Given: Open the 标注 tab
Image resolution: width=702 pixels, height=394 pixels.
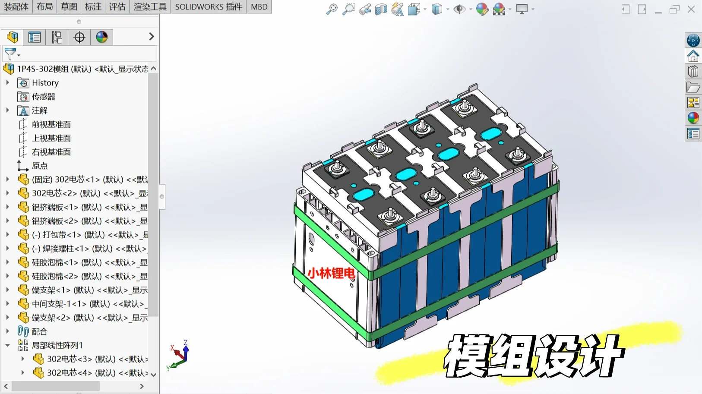Looking at the screenshot, I should tap(93, 7).
